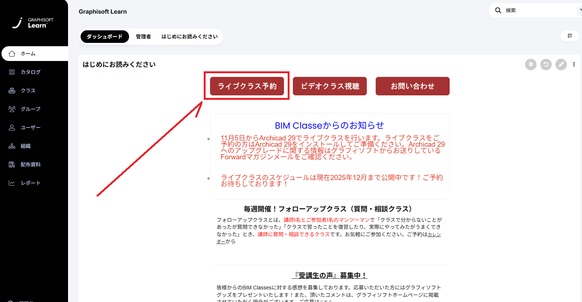
Task: Open the three-dot widget menu
Action: tap(574, 64)
